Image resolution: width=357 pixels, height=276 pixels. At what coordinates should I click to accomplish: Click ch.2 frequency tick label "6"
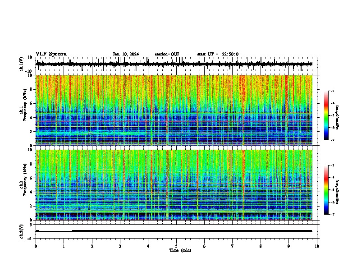[32, 178]
